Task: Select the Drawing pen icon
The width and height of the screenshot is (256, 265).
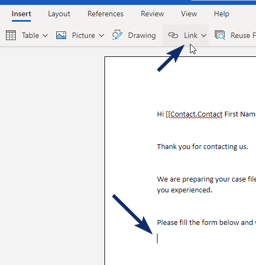Action: tap(117, 35)
